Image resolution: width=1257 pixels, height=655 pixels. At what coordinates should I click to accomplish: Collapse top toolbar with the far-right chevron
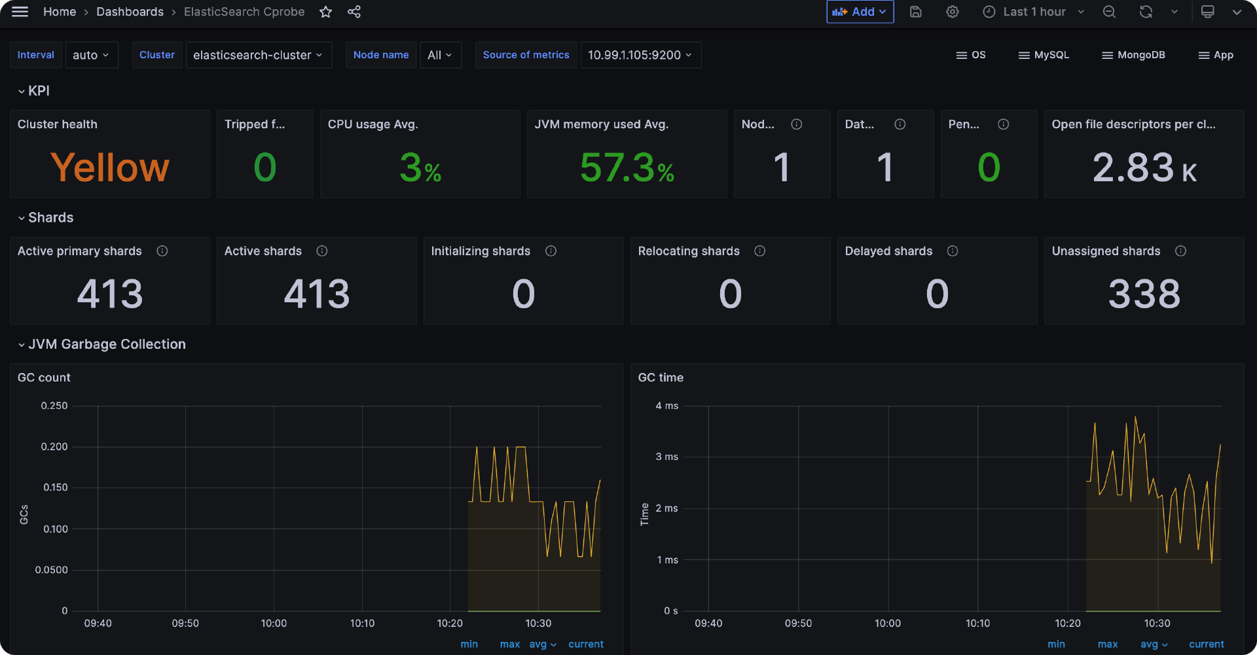(x=1237, y=12)
